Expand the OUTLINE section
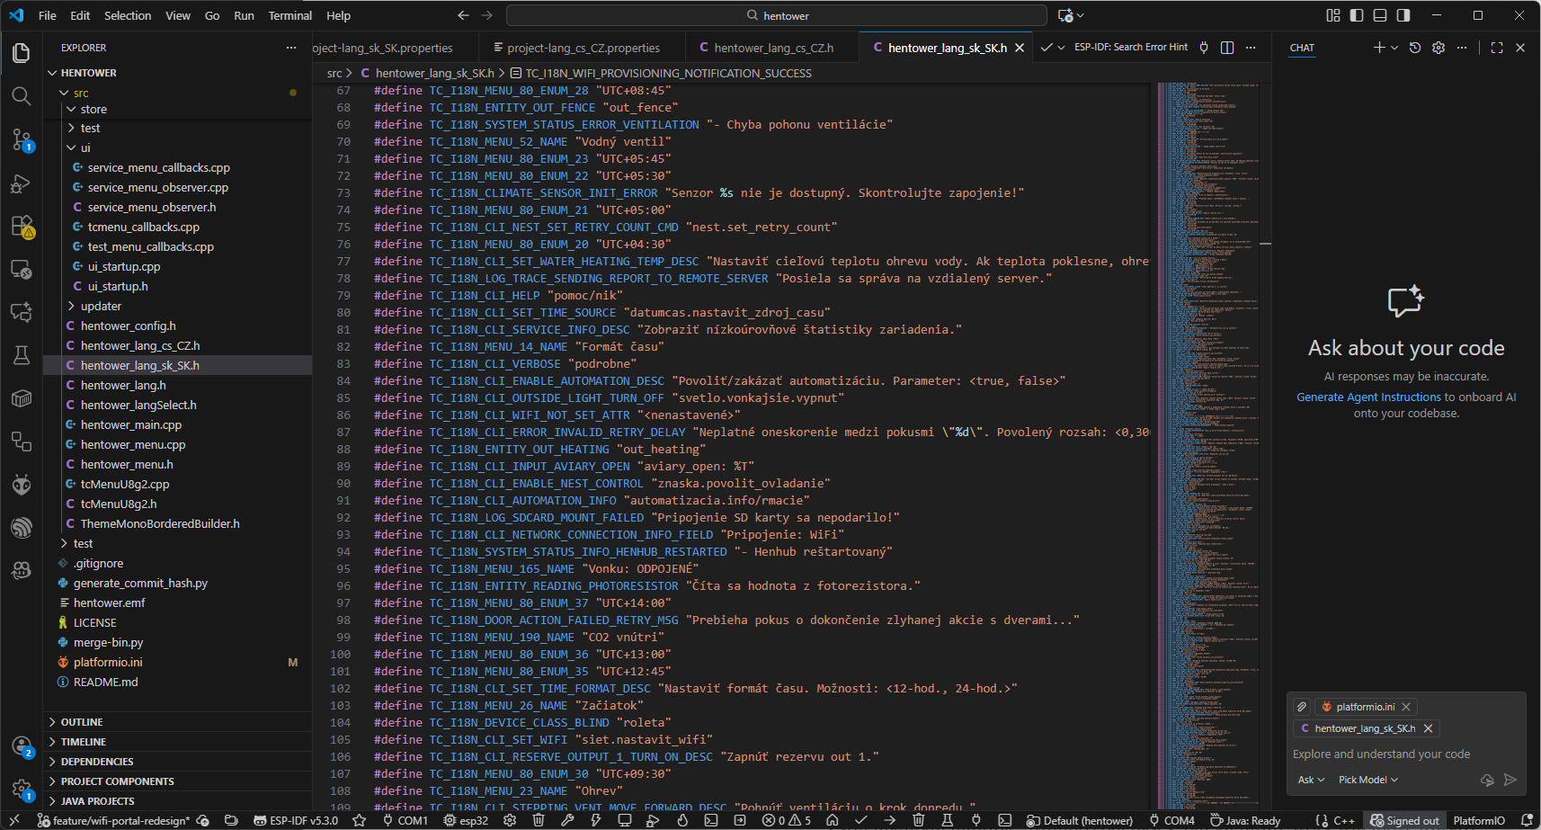Viewport: 1541px width, 830px height. [82, 722]
